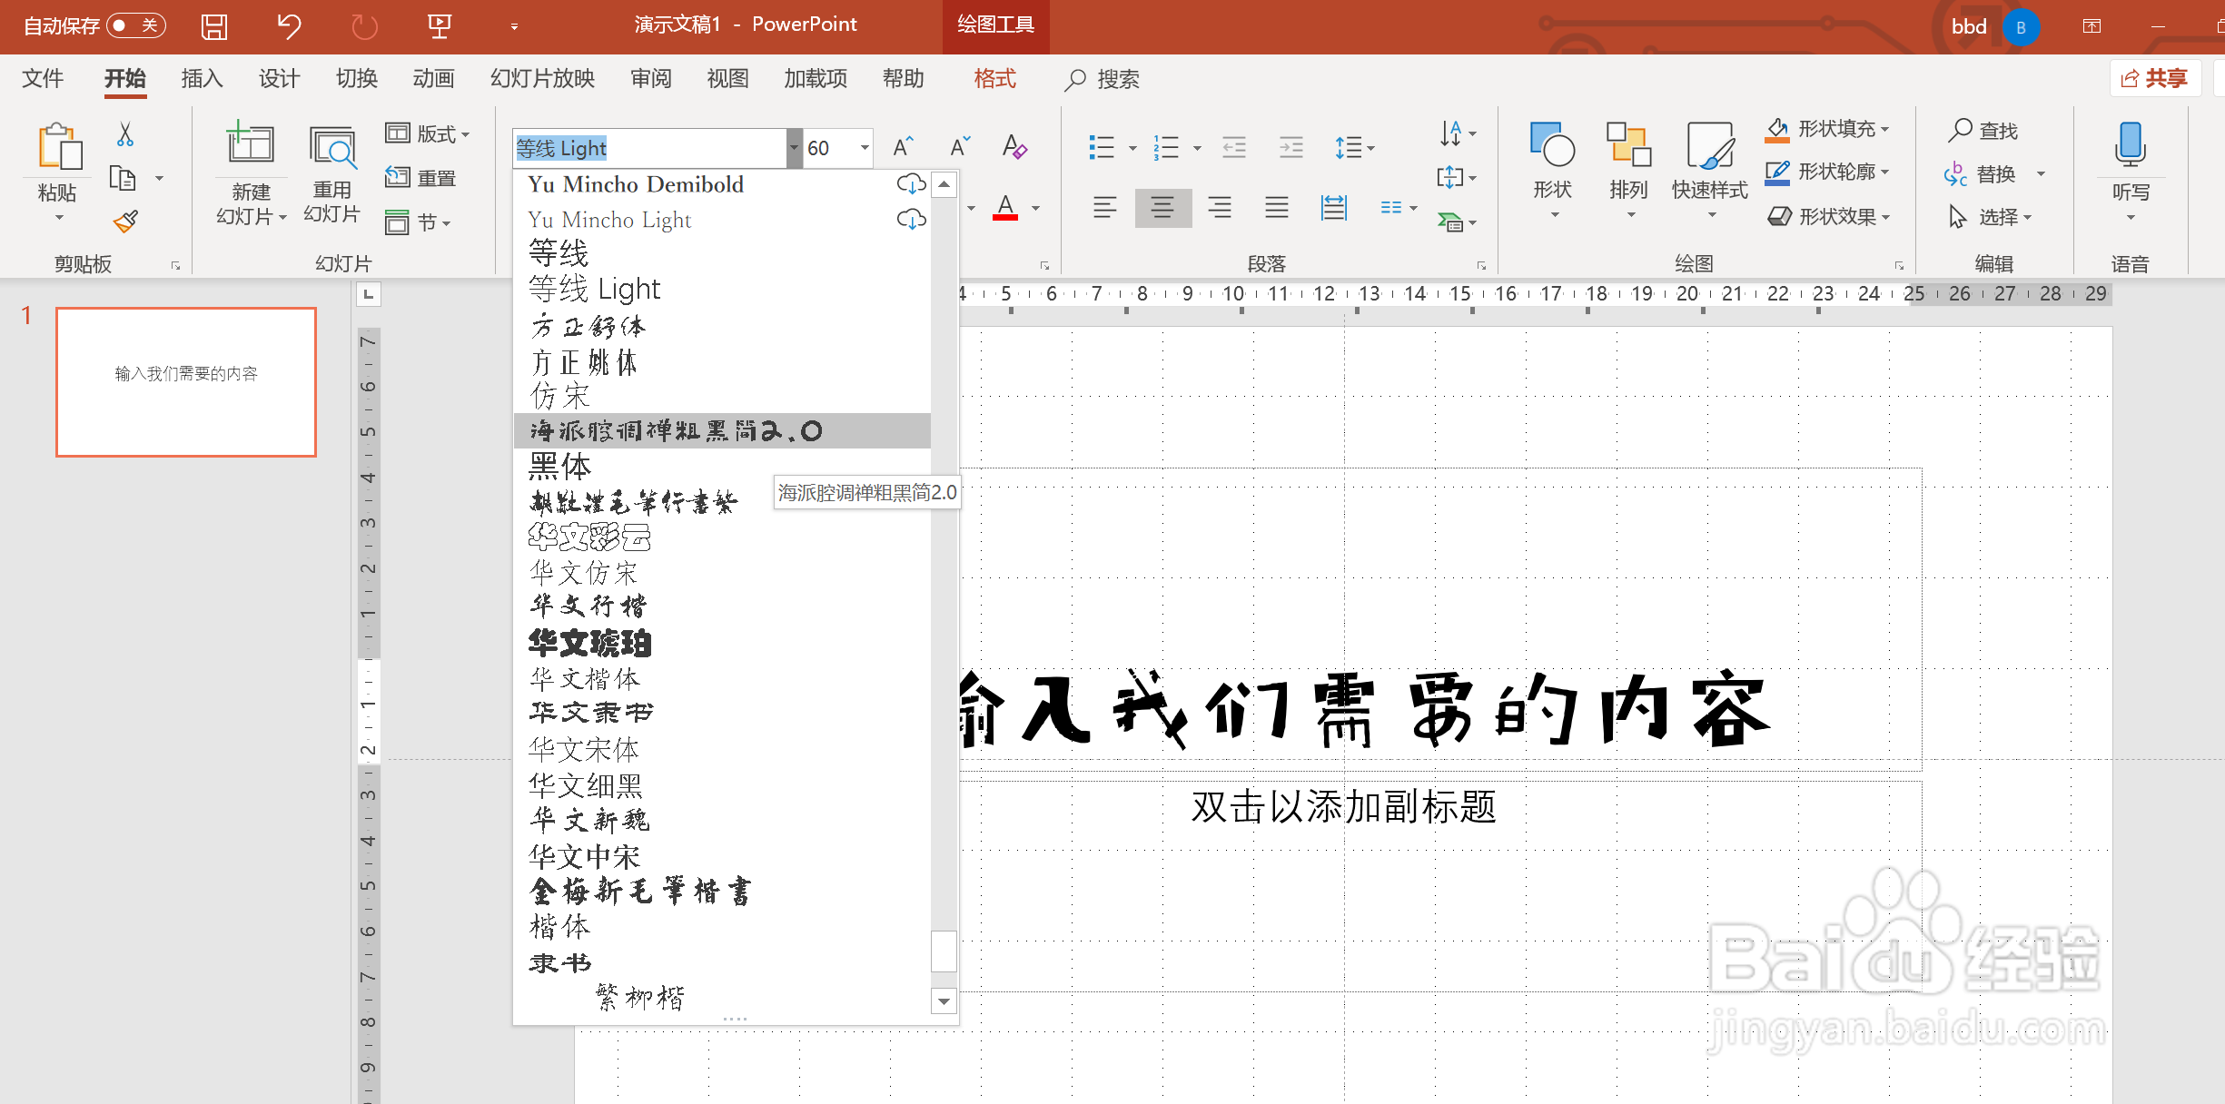Click the Save icon in title bar
Viewport: 2225px width, 1104px height.
point(213,26)
